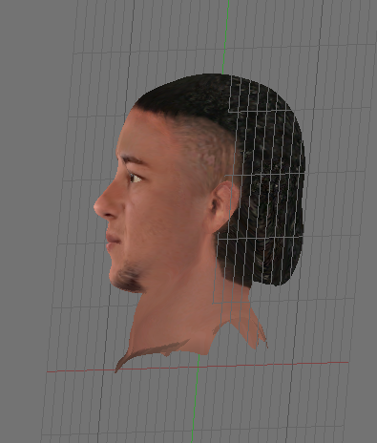Select the lips of the head model

[x=112, y=241]
